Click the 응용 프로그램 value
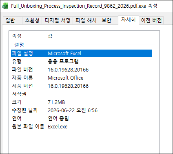 point(63,61)
